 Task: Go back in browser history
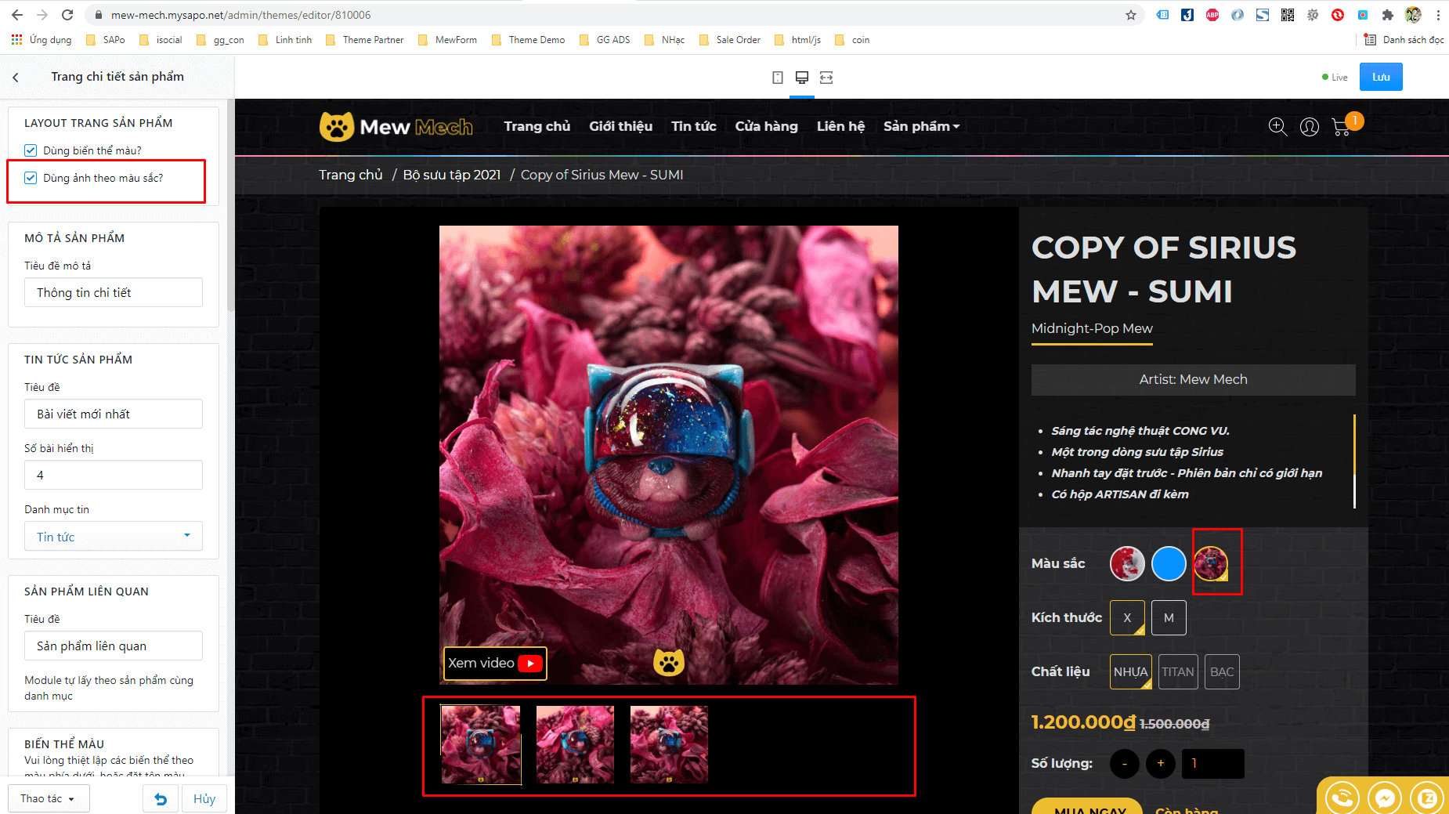click(17, 15)
